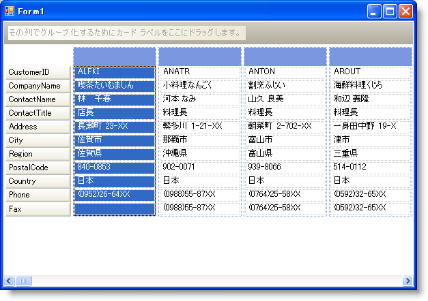The image size is (428, 301).
Task: Click the empty Fax cell in ALFKI card
Action: coord(115,209)
